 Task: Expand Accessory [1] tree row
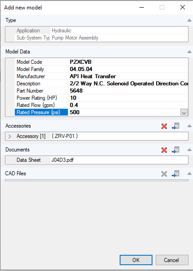(x=10, y=136)
